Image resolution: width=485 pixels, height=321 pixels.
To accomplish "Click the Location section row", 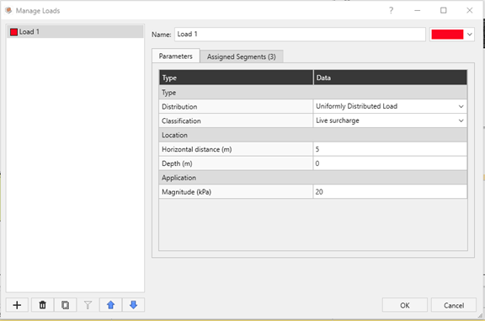I will (x=313, y=135).
